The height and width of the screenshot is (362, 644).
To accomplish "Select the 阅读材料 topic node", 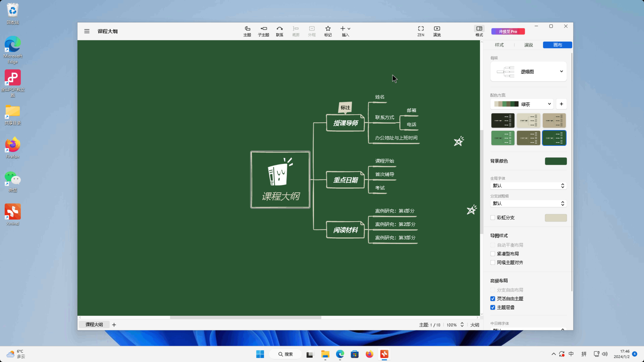I will point(345,230).
